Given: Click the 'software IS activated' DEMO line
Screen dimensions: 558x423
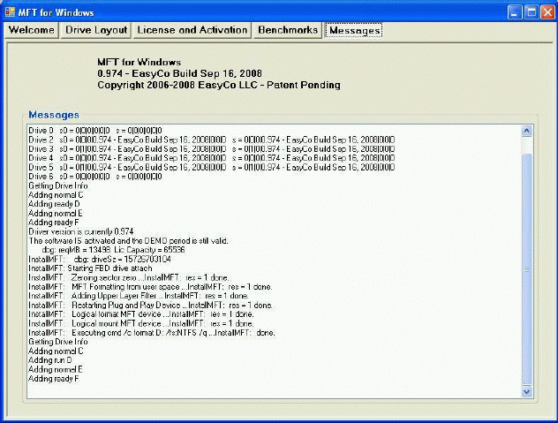Looking at the screenshot, I should point(129,241).
